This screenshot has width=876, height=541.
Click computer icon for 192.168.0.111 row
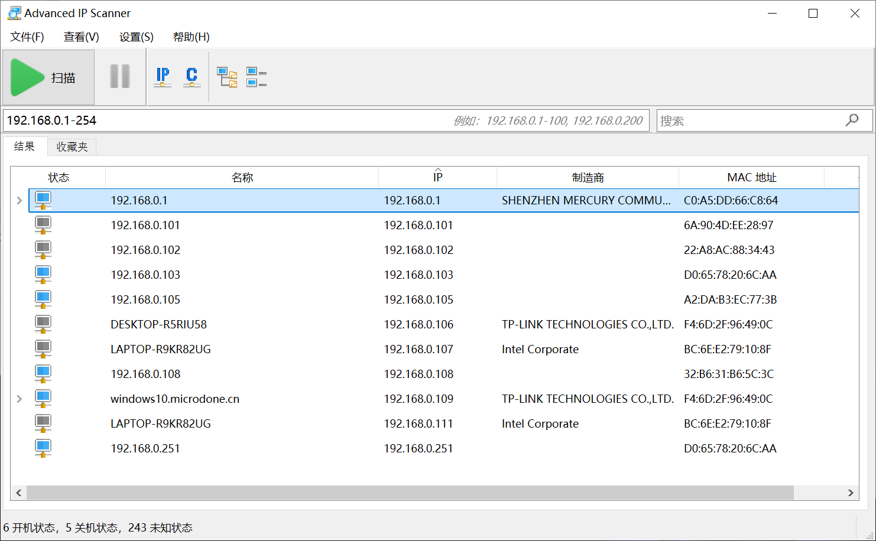pyautogui.click(x=43, y=423)
